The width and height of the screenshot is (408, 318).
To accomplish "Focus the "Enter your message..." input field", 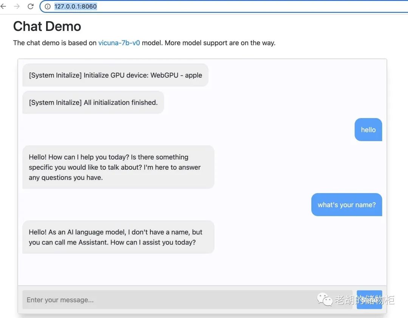I will [187, 300].
